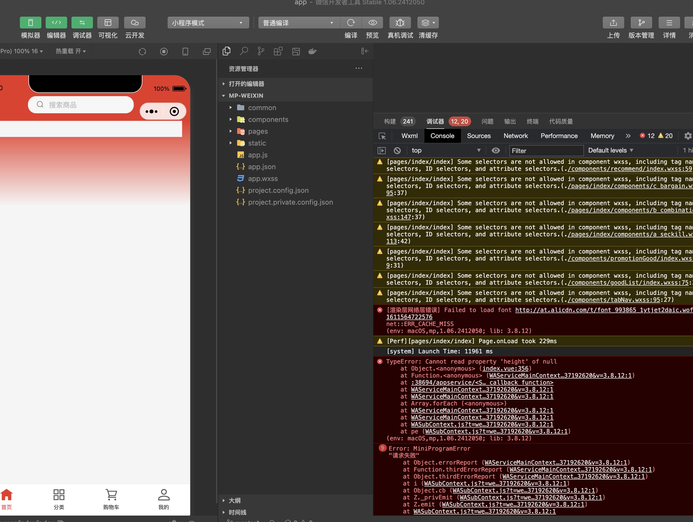693x522 pixels.
Task: Open the Memory devtools tab
Action: (x=602, y=136)
